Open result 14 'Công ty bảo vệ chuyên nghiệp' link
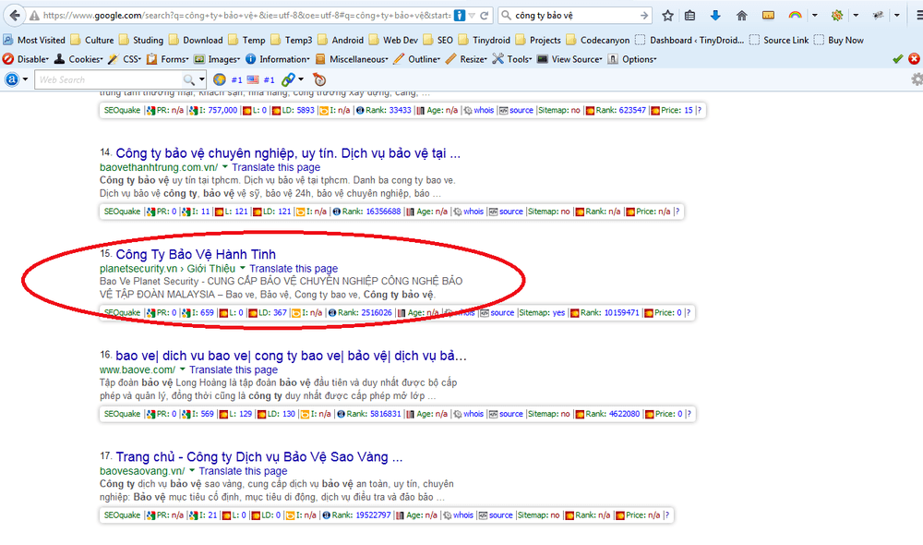Viewport: 923px width, 545px height. (x=288, y=153)
